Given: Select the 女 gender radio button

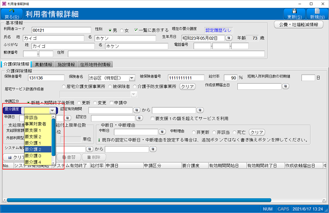Looking at the screenshot, I should pyautogui.click(x=122, y=30).
